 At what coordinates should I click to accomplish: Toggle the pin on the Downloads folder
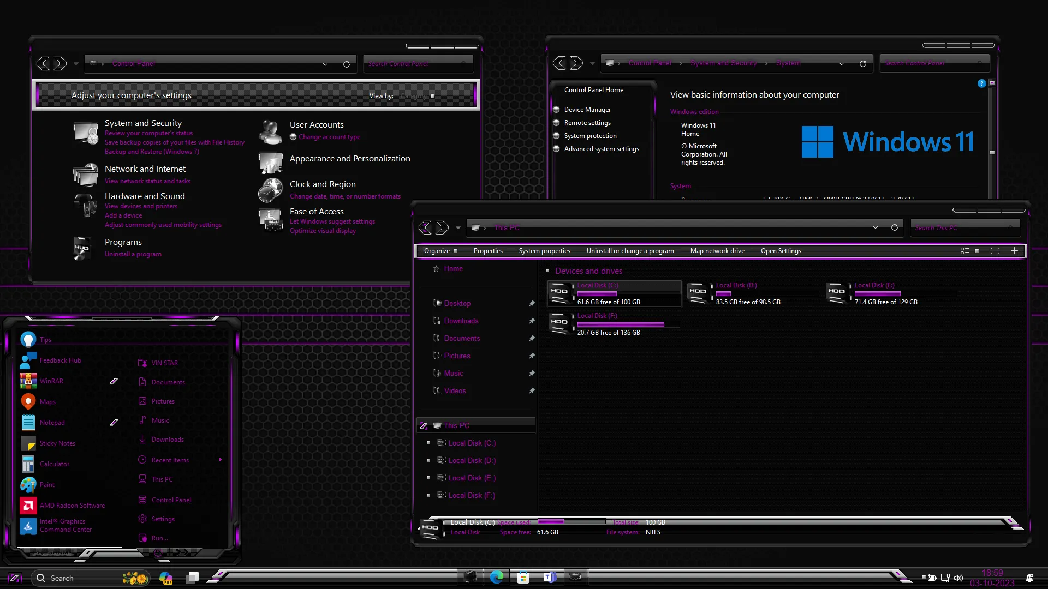click(x=532, y=321)
